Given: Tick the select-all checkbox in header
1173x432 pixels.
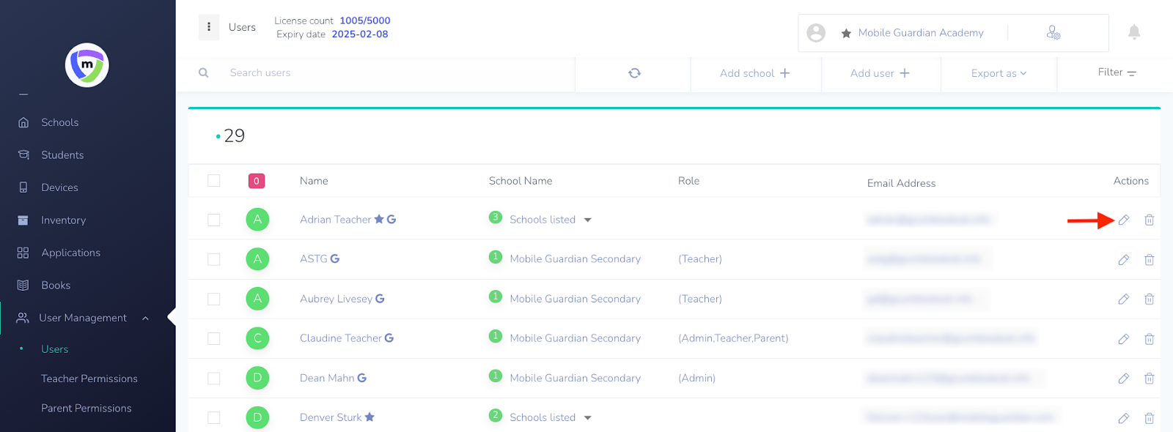Looking at the screenshot, I should point(214,181).
